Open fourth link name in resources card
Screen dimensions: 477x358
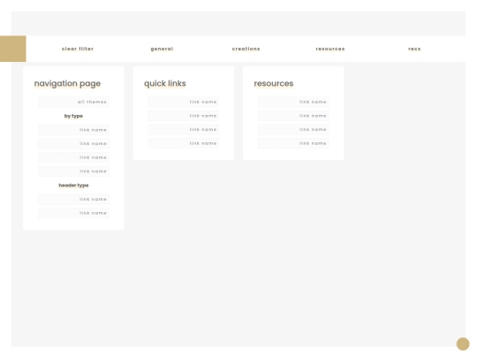pos(293,143)
